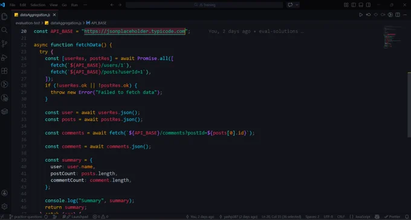Close the dataAggregation.js tab

[x=54, y=15]
